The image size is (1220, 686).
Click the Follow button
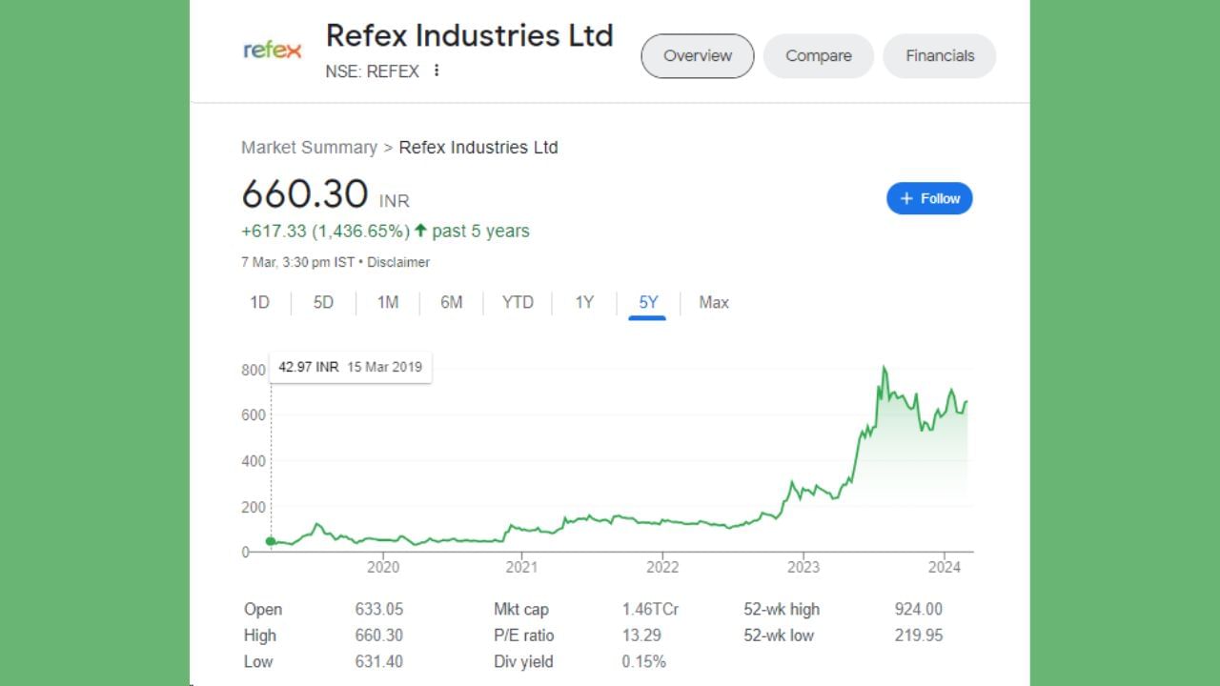(x=929, y=198)
